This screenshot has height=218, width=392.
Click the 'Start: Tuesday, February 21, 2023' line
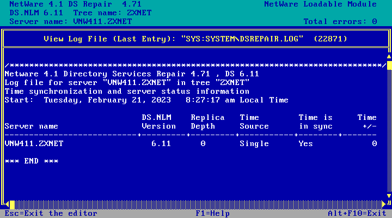coord(146,100)
